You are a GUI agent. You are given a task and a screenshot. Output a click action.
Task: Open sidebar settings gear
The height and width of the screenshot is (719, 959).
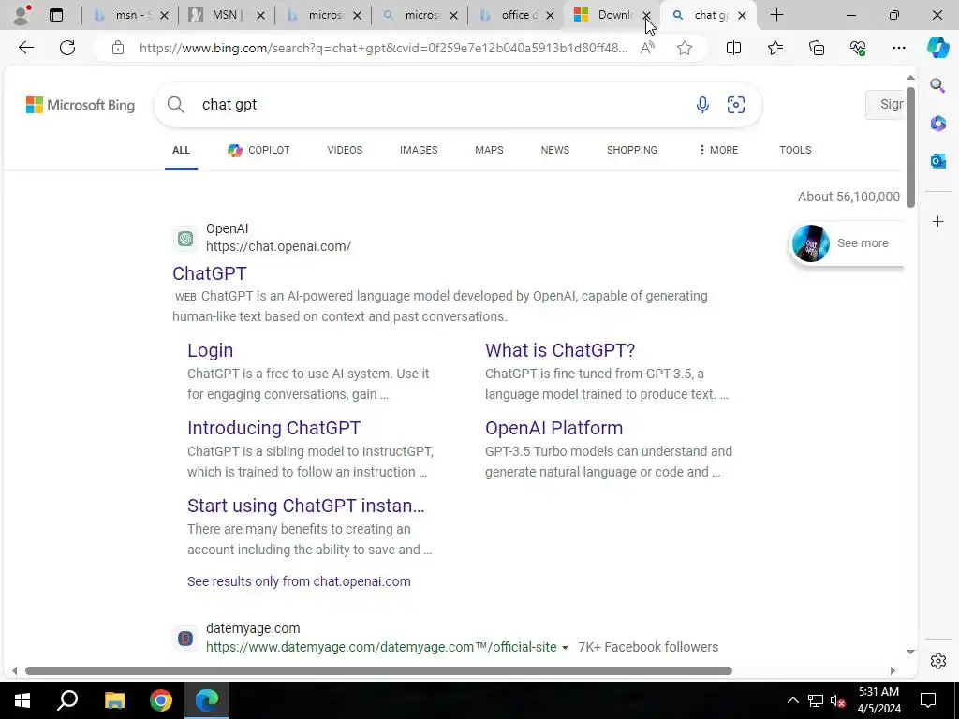[x=937, y=661]
